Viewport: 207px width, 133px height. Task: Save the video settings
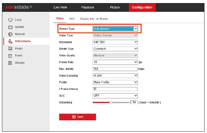click(78, 117)
